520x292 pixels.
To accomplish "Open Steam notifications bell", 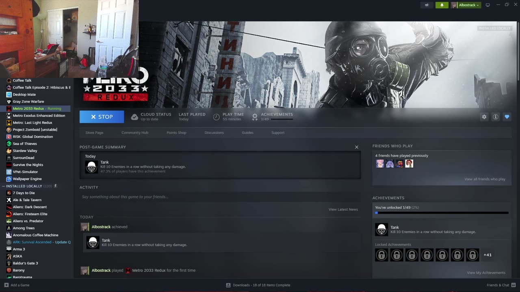I will coord(442,5).
